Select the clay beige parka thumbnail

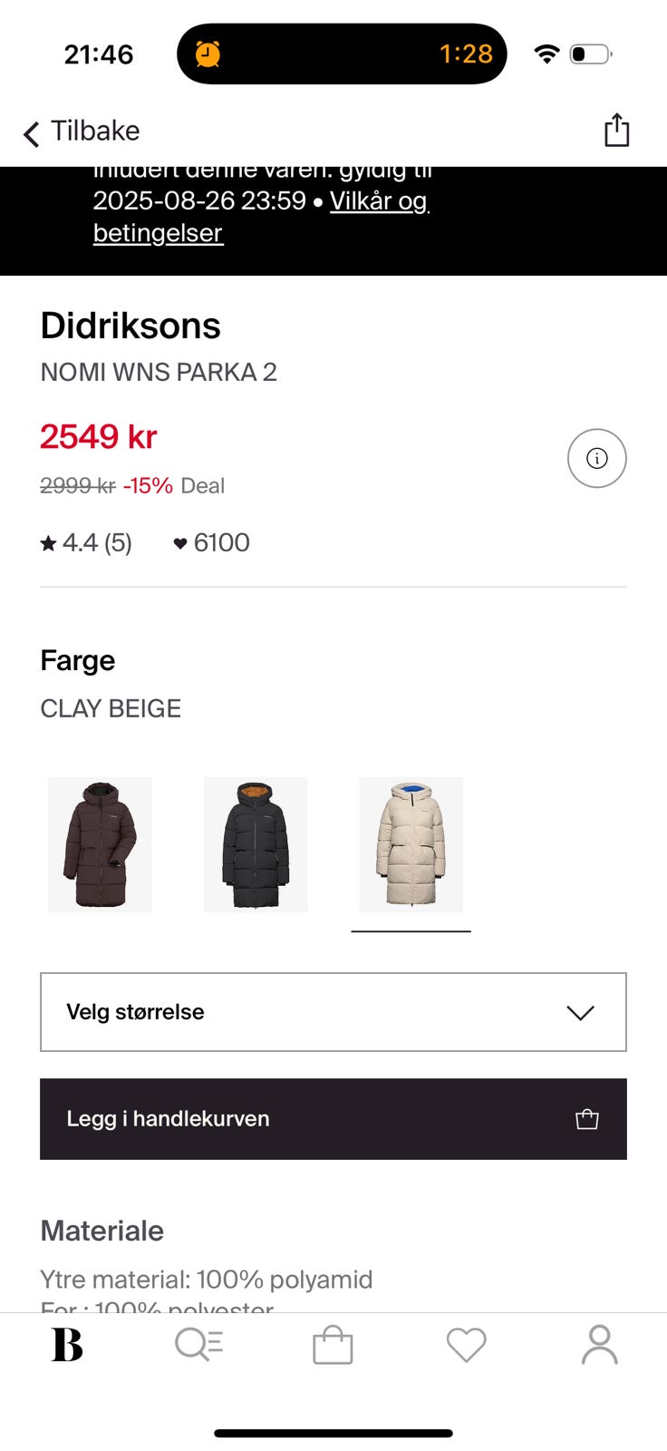click(411, 844)
